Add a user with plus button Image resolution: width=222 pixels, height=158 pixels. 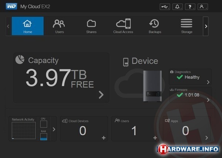click(x=155, y=138)
